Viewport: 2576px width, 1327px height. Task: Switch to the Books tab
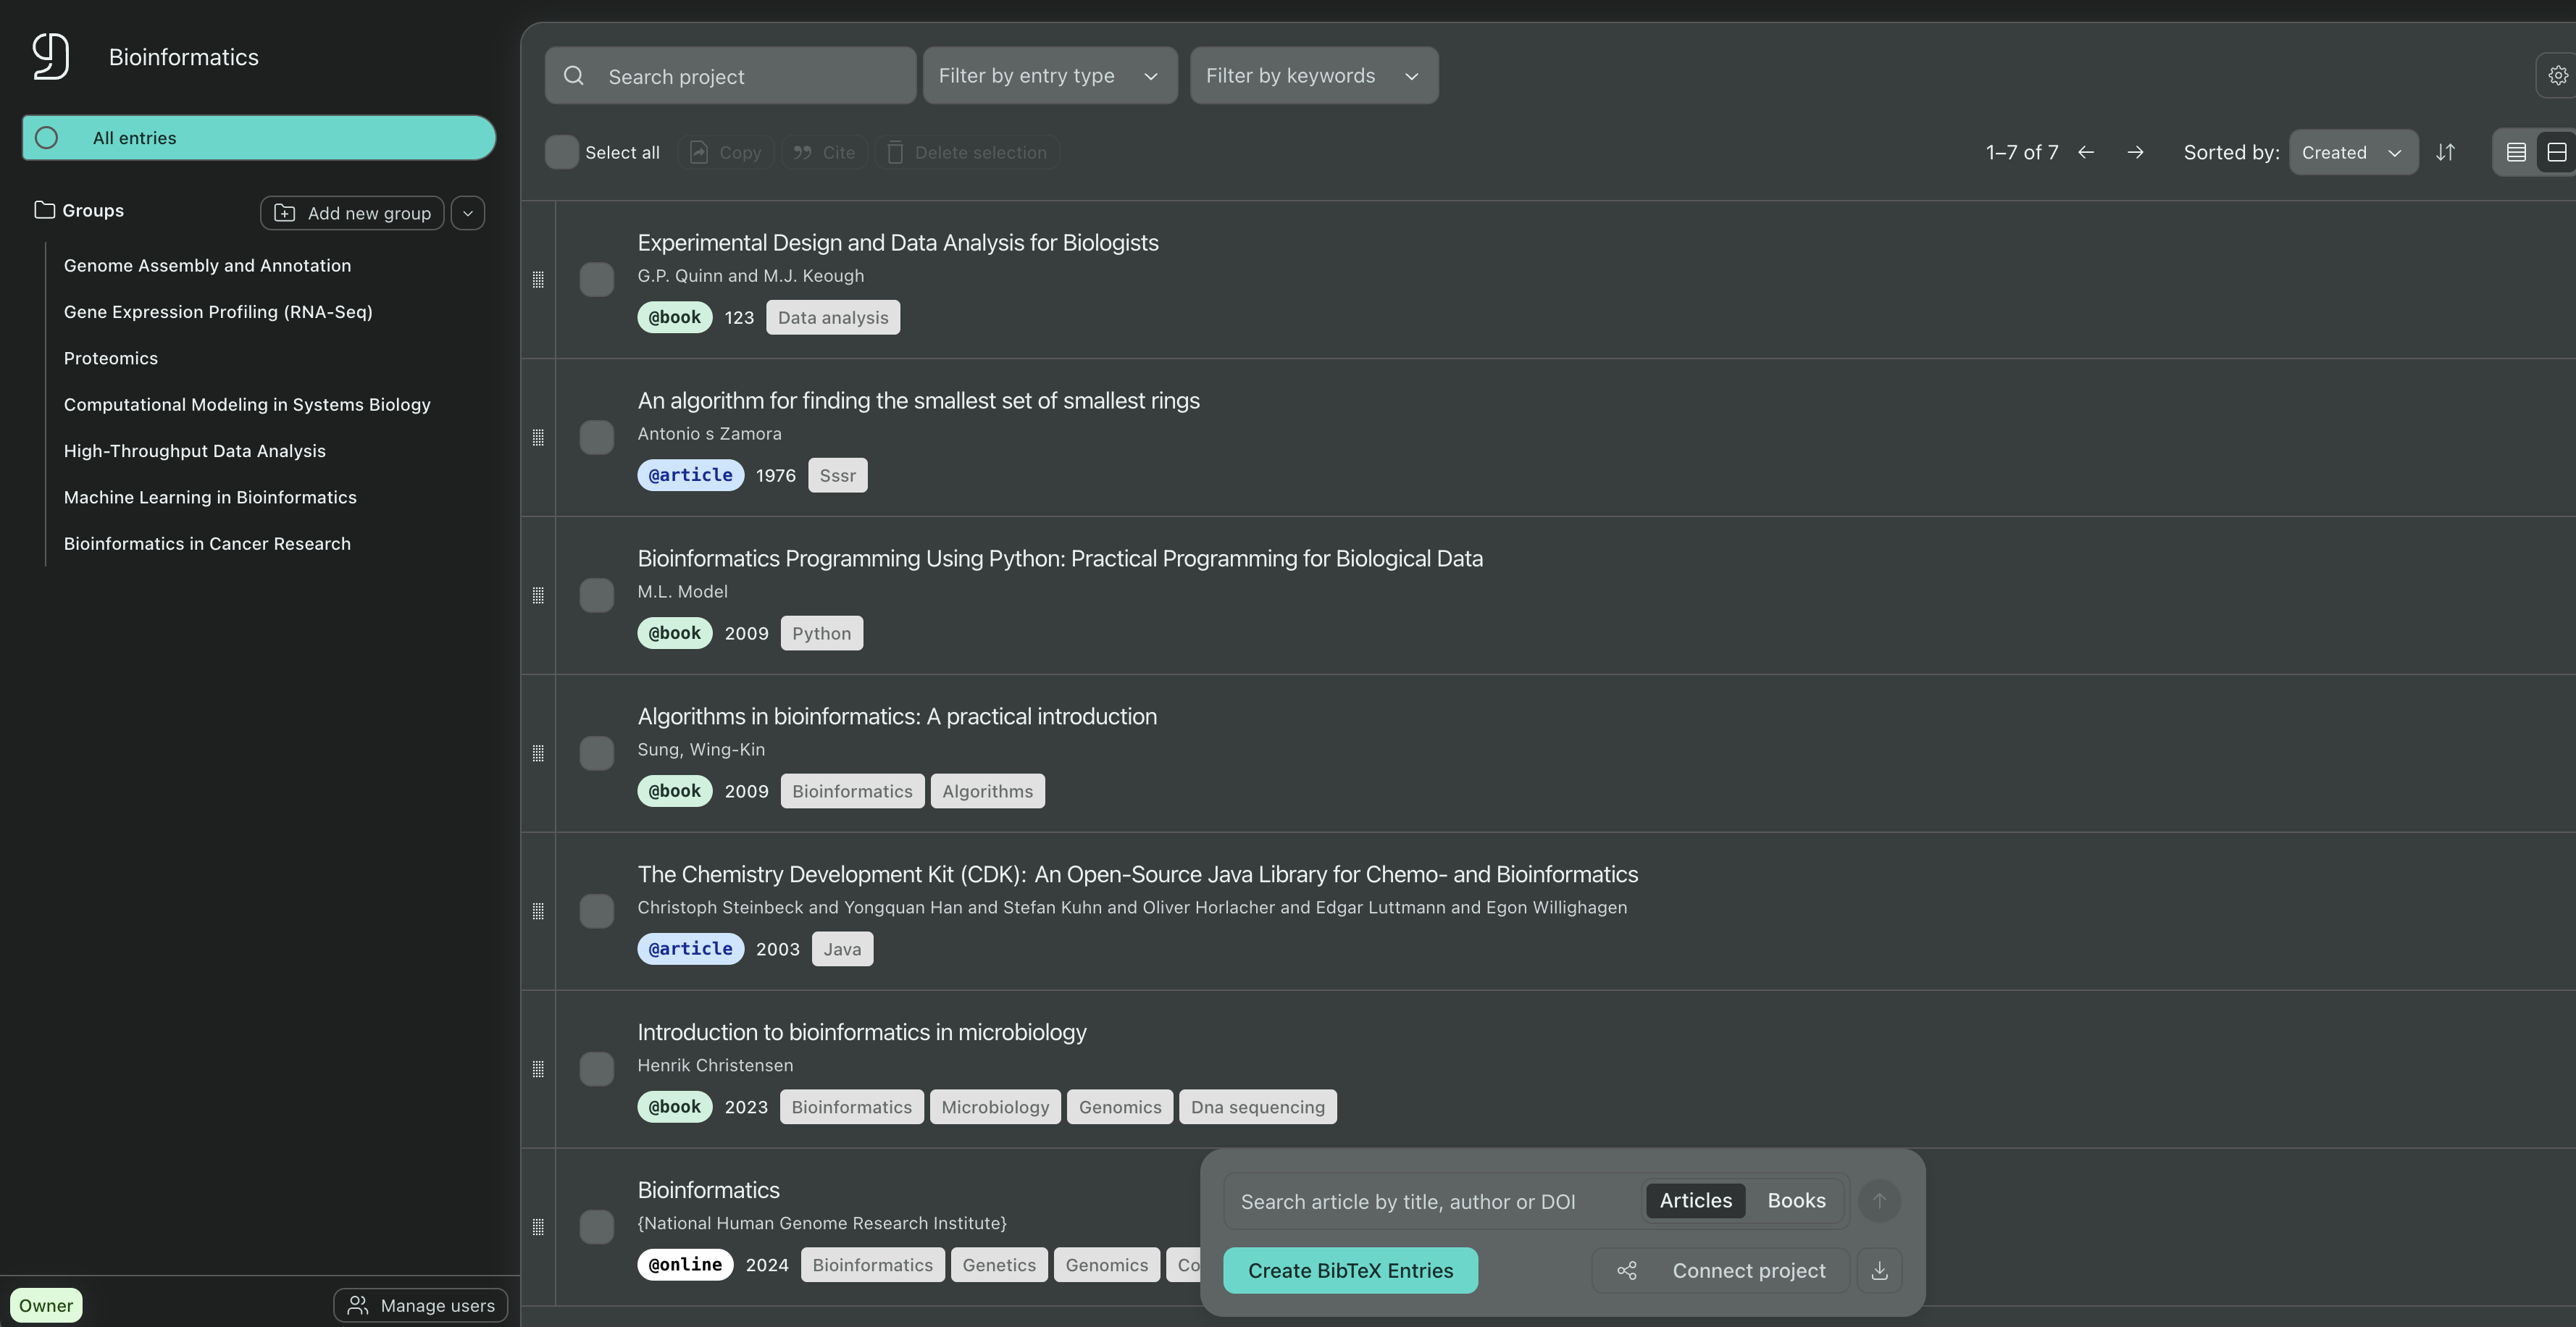point(1795,1200)
